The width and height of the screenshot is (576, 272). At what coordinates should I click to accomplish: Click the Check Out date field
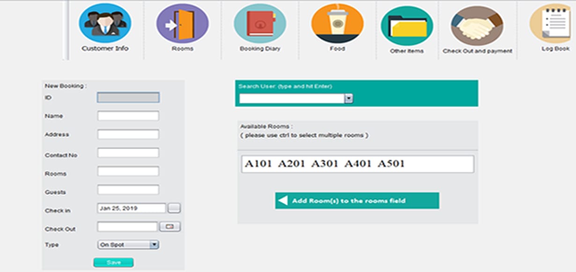coord(127,227)
